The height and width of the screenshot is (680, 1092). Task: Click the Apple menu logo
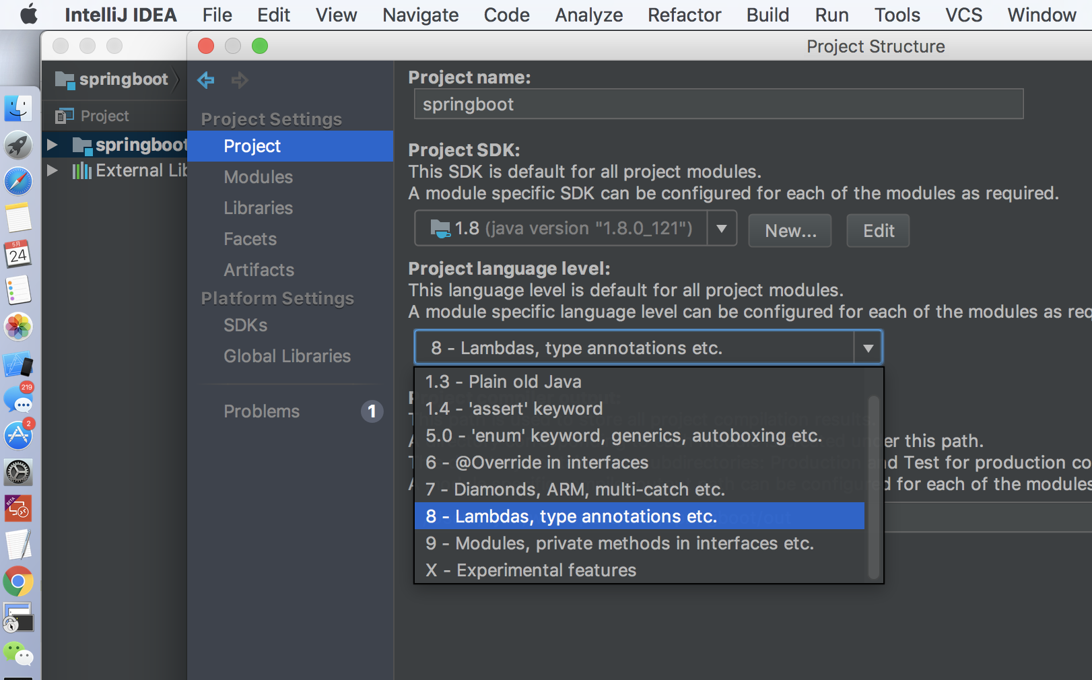point(29,14)
